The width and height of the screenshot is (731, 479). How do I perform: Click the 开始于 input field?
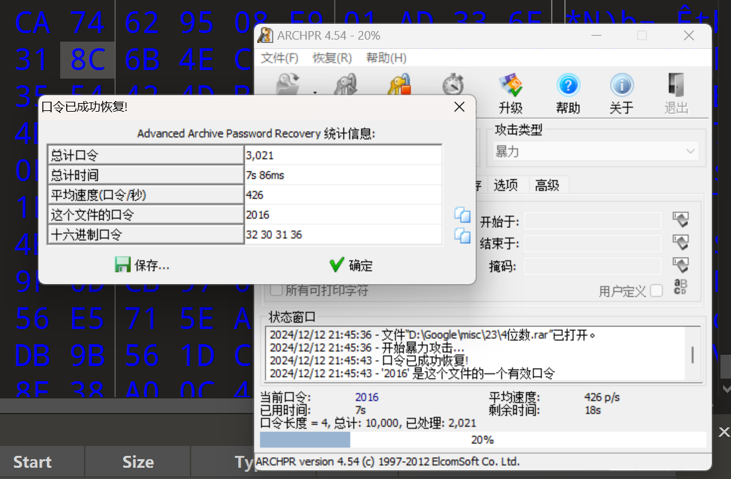point(593,221)
